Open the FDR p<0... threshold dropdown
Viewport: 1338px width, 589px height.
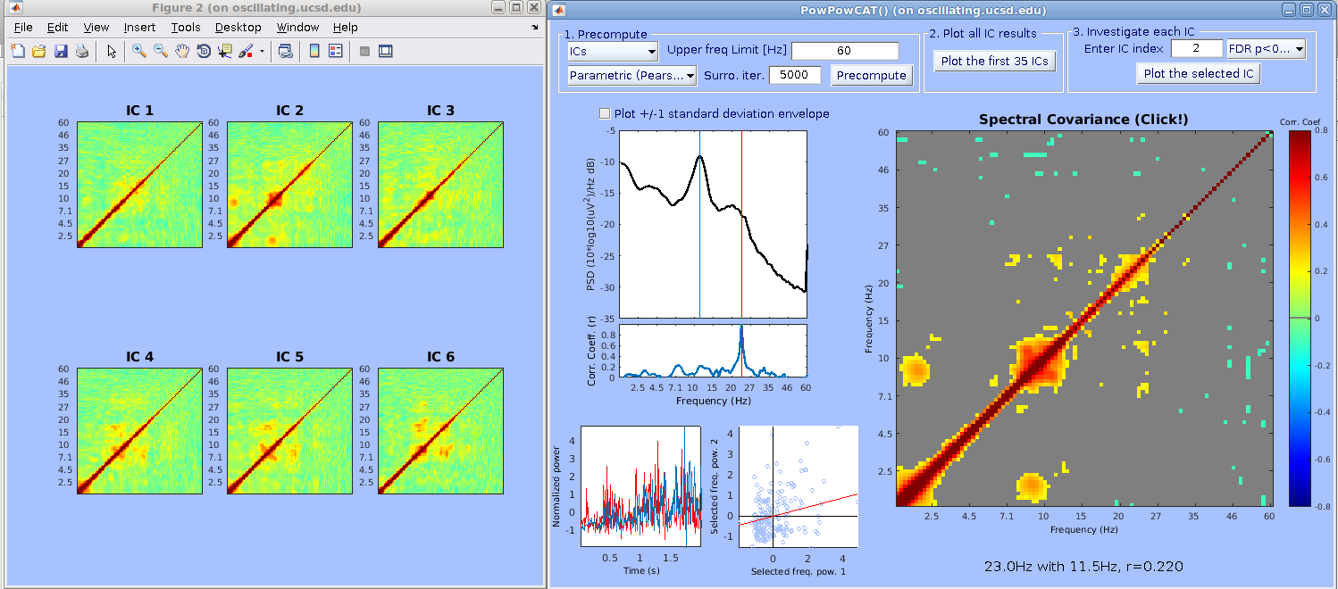1266,48
